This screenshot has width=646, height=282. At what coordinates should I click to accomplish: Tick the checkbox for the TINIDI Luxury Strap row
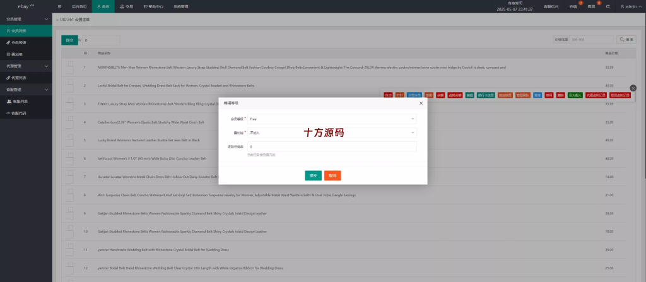71,100
